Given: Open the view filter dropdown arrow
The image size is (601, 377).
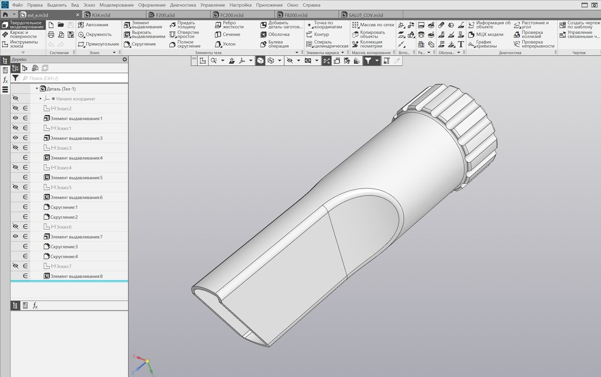Looking at the screenshot, I should (x=377, y=61).
